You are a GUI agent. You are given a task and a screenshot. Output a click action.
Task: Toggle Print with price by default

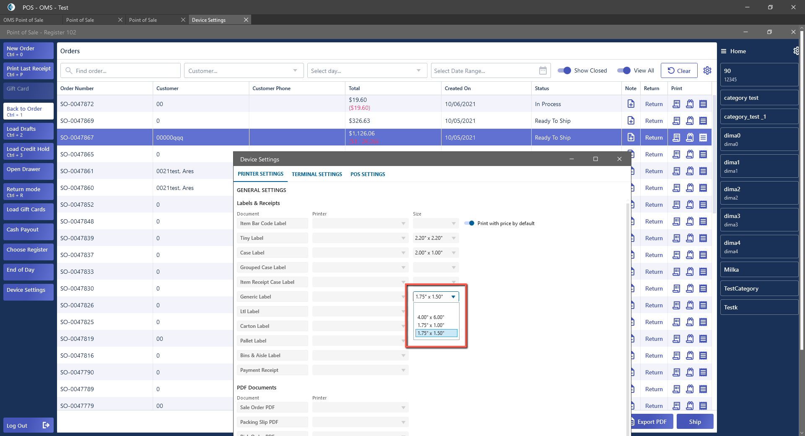coord(469,223)
